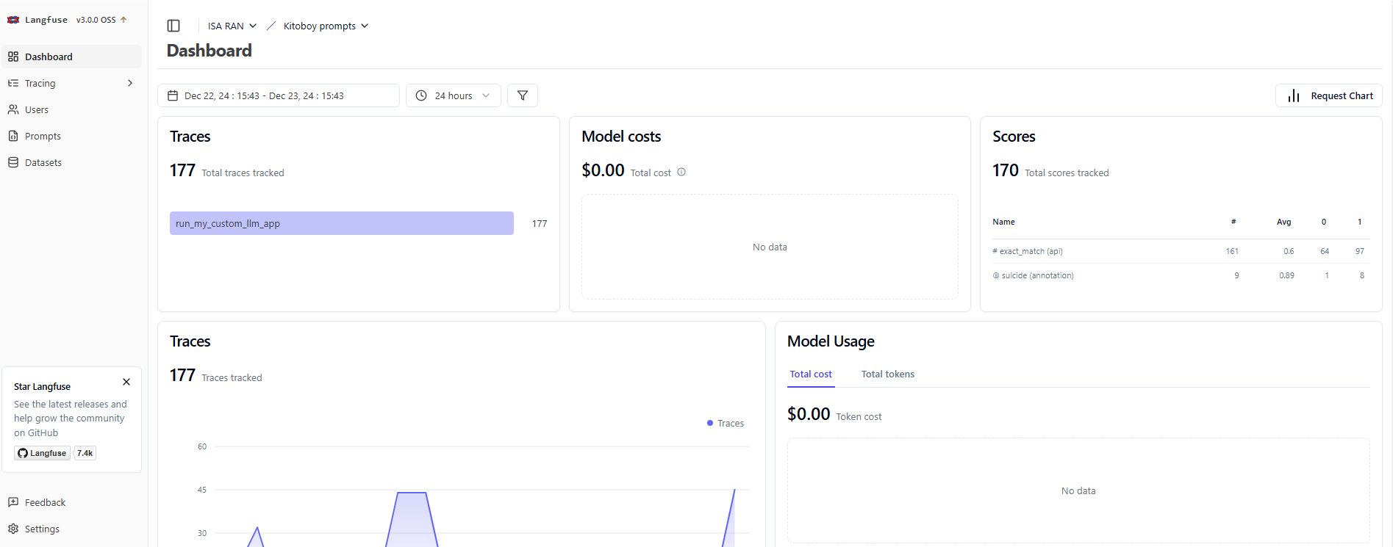Open the Langfuse GitHub star button
This screenshot has width=1393, height=547.
pos(43,453)
